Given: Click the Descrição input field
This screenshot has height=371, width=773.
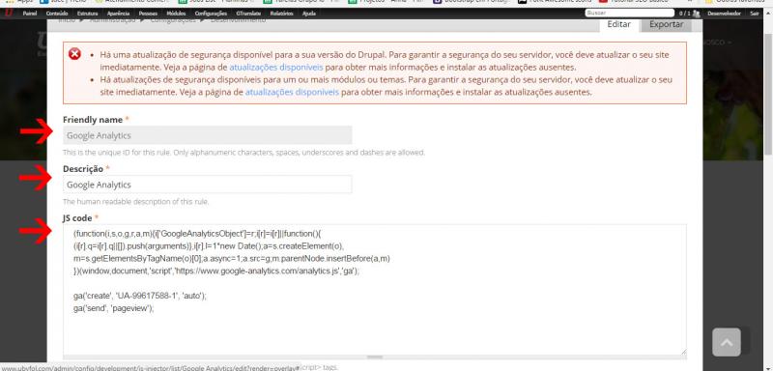Looking at the screenshot, I should 208,185.
